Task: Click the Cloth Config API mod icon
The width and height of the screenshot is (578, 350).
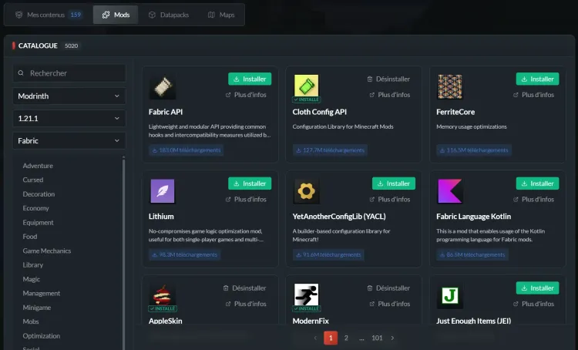Action: [x=306, y=86]
